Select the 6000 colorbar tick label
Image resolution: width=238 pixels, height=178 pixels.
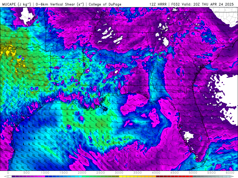230,173
